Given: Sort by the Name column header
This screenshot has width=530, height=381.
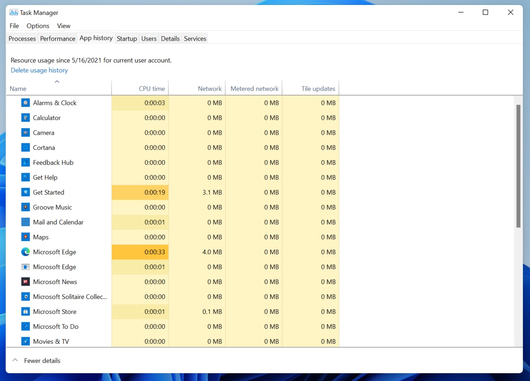Looking at the screenshot, I should [59, 88].
